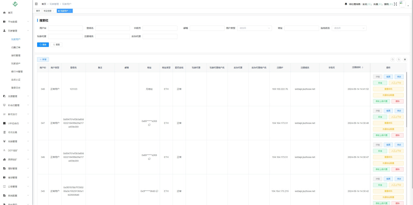413x205 pixels.
Task: Click 删除 for user 348
Action: pyautogui.click(x=397, y=101)
